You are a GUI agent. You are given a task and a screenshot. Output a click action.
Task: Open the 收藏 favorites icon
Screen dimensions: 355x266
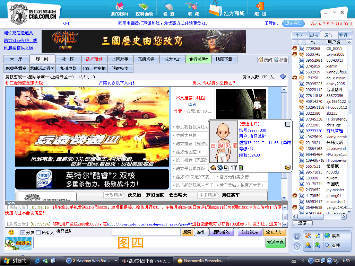193,9
